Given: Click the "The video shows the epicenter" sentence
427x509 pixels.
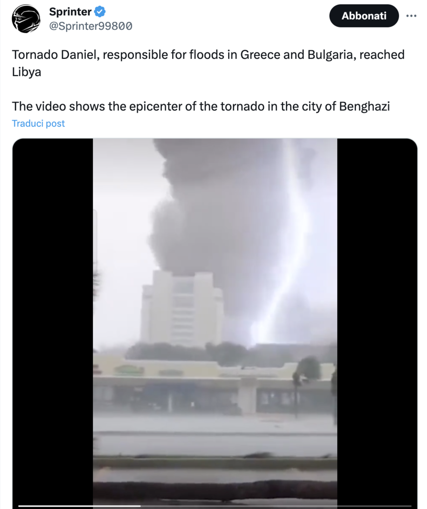Looking at the screenshot, I should (x=201, y=106).
